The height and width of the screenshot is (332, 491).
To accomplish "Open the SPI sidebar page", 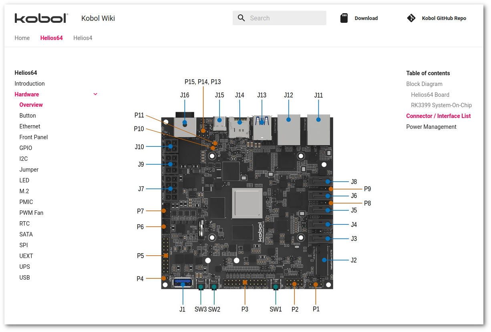I will tap(24, 245).
